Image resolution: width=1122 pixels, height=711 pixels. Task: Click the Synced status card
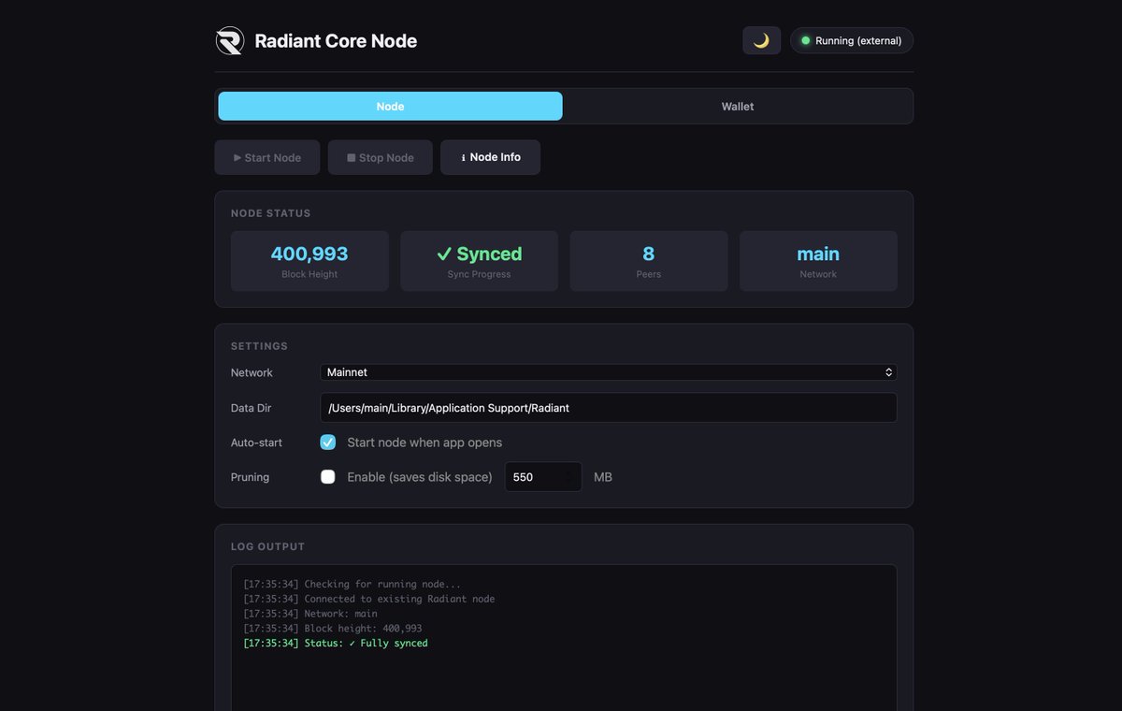[479, 261]
